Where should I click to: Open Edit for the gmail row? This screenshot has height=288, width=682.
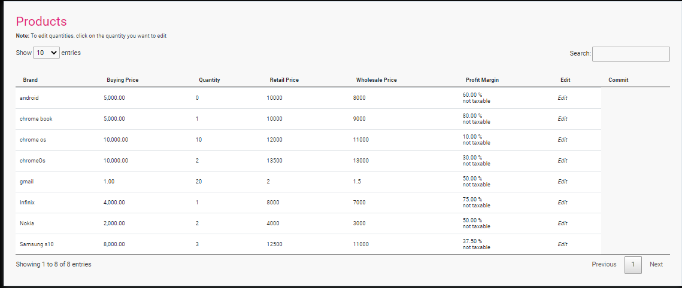pyautogui.click(x=562, y=182)
